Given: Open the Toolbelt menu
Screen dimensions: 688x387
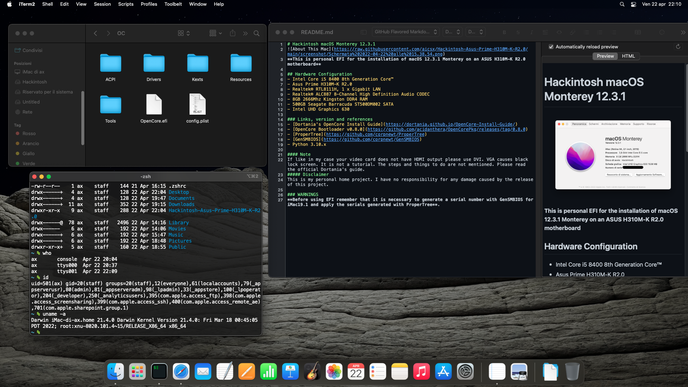Looking at the screenshot, I should pyautogui.click(x=173, y=4).
